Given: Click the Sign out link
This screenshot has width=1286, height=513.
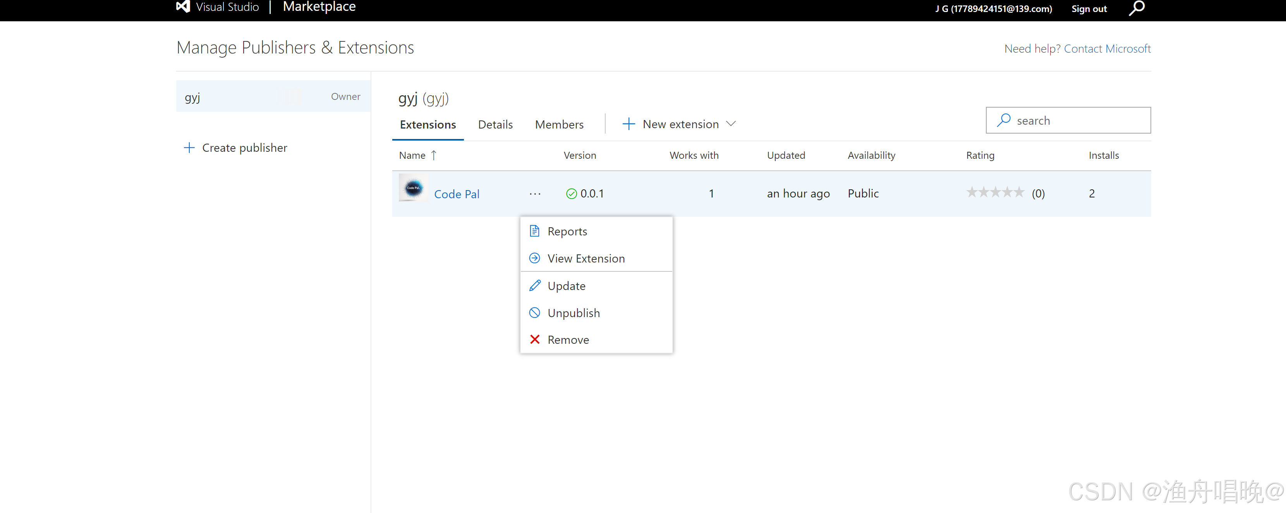Looking at the screenshot, I should pyautogui.click(x=1089, y=9).
